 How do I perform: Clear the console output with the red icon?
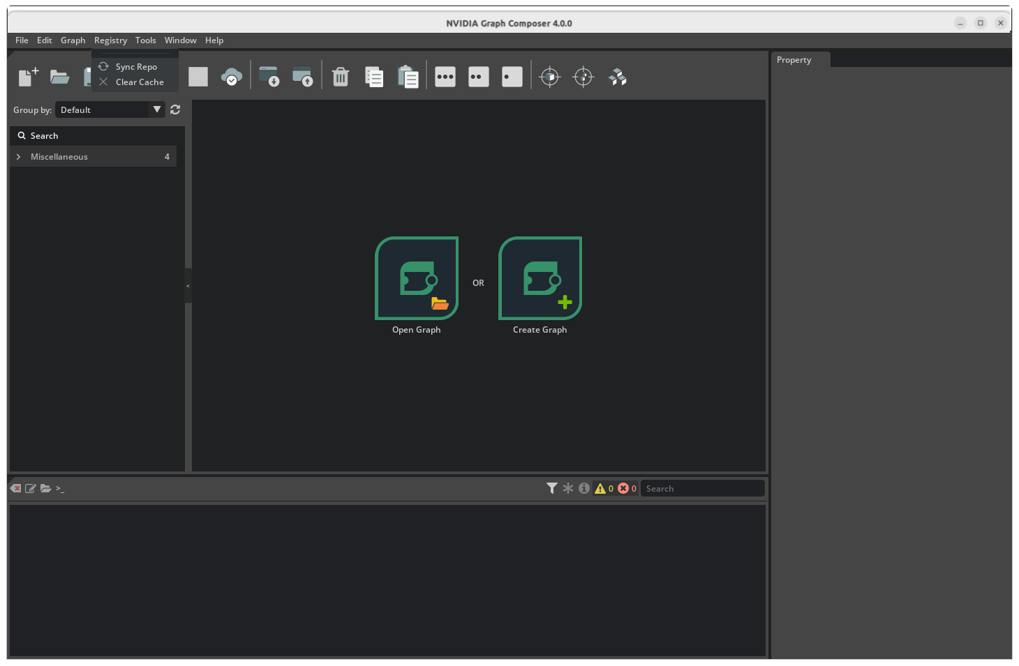(x=15, y=488)
